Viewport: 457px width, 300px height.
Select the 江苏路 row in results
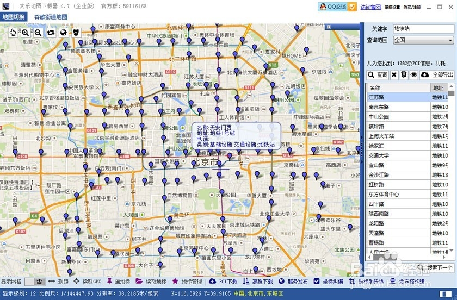tap(407, 97)
